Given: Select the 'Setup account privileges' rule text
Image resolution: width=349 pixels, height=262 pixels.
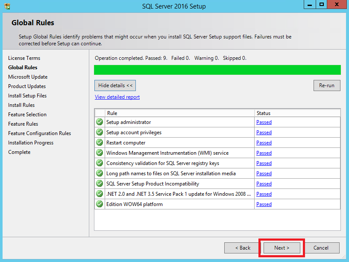Looking at the screenshot, I should [134, 132].
